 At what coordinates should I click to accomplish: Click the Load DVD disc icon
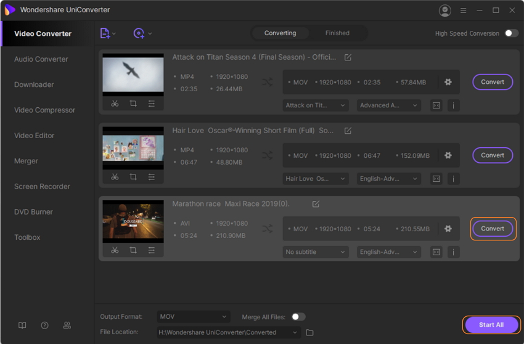pos(139,33)
